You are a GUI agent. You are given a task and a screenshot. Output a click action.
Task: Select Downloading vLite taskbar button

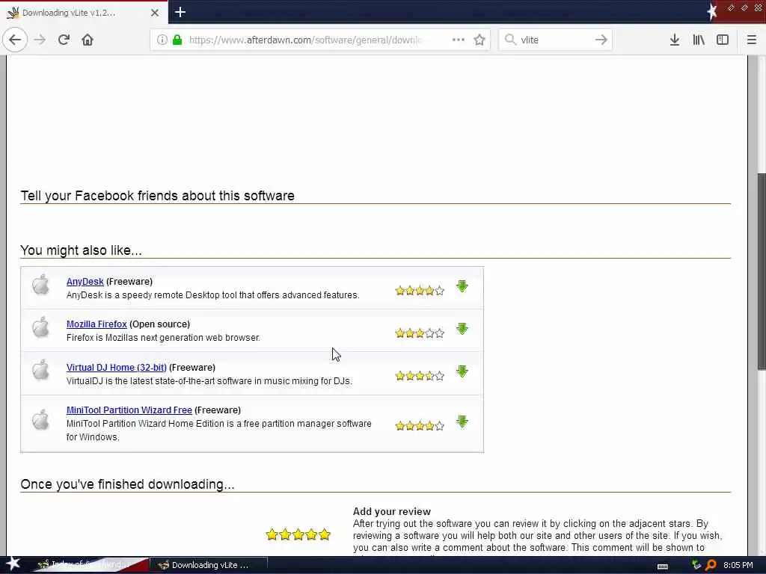pyautogui.click(x=208, y=565)
